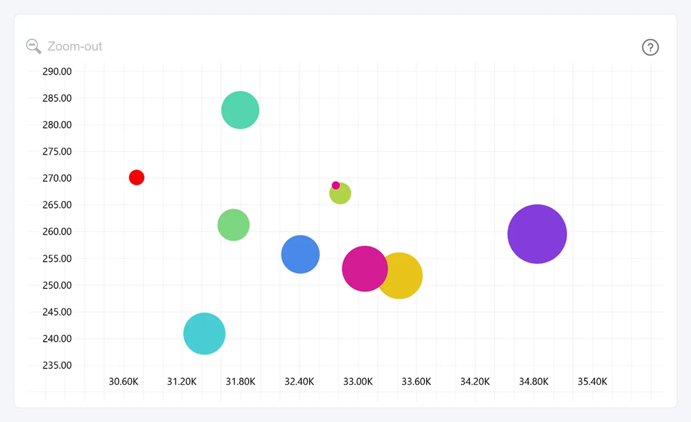Select the 35.40K x-axis label
This screenshot has width=691, height=422.
[x=592, y=382]
